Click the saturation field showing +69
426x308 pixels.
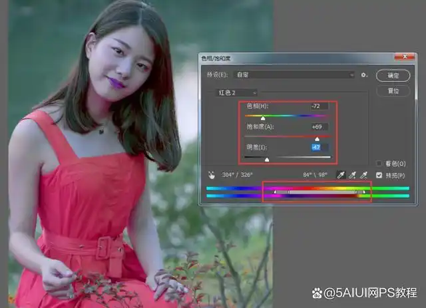tap(319, 127)
